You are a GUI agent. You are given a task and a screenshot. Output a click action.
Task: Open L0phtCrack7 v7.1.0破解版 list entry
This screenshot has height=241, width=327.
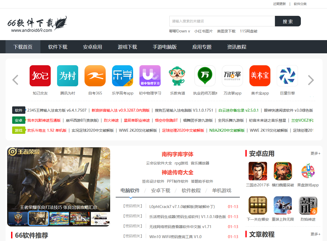[182, 207]
